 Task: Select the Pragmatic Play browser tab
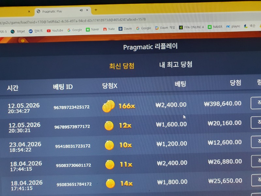pyautogui.click(x=63, y=11)
